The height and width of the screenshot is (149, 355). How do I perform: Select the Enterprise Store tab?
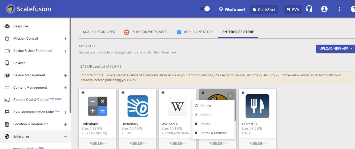coord(238,32)
